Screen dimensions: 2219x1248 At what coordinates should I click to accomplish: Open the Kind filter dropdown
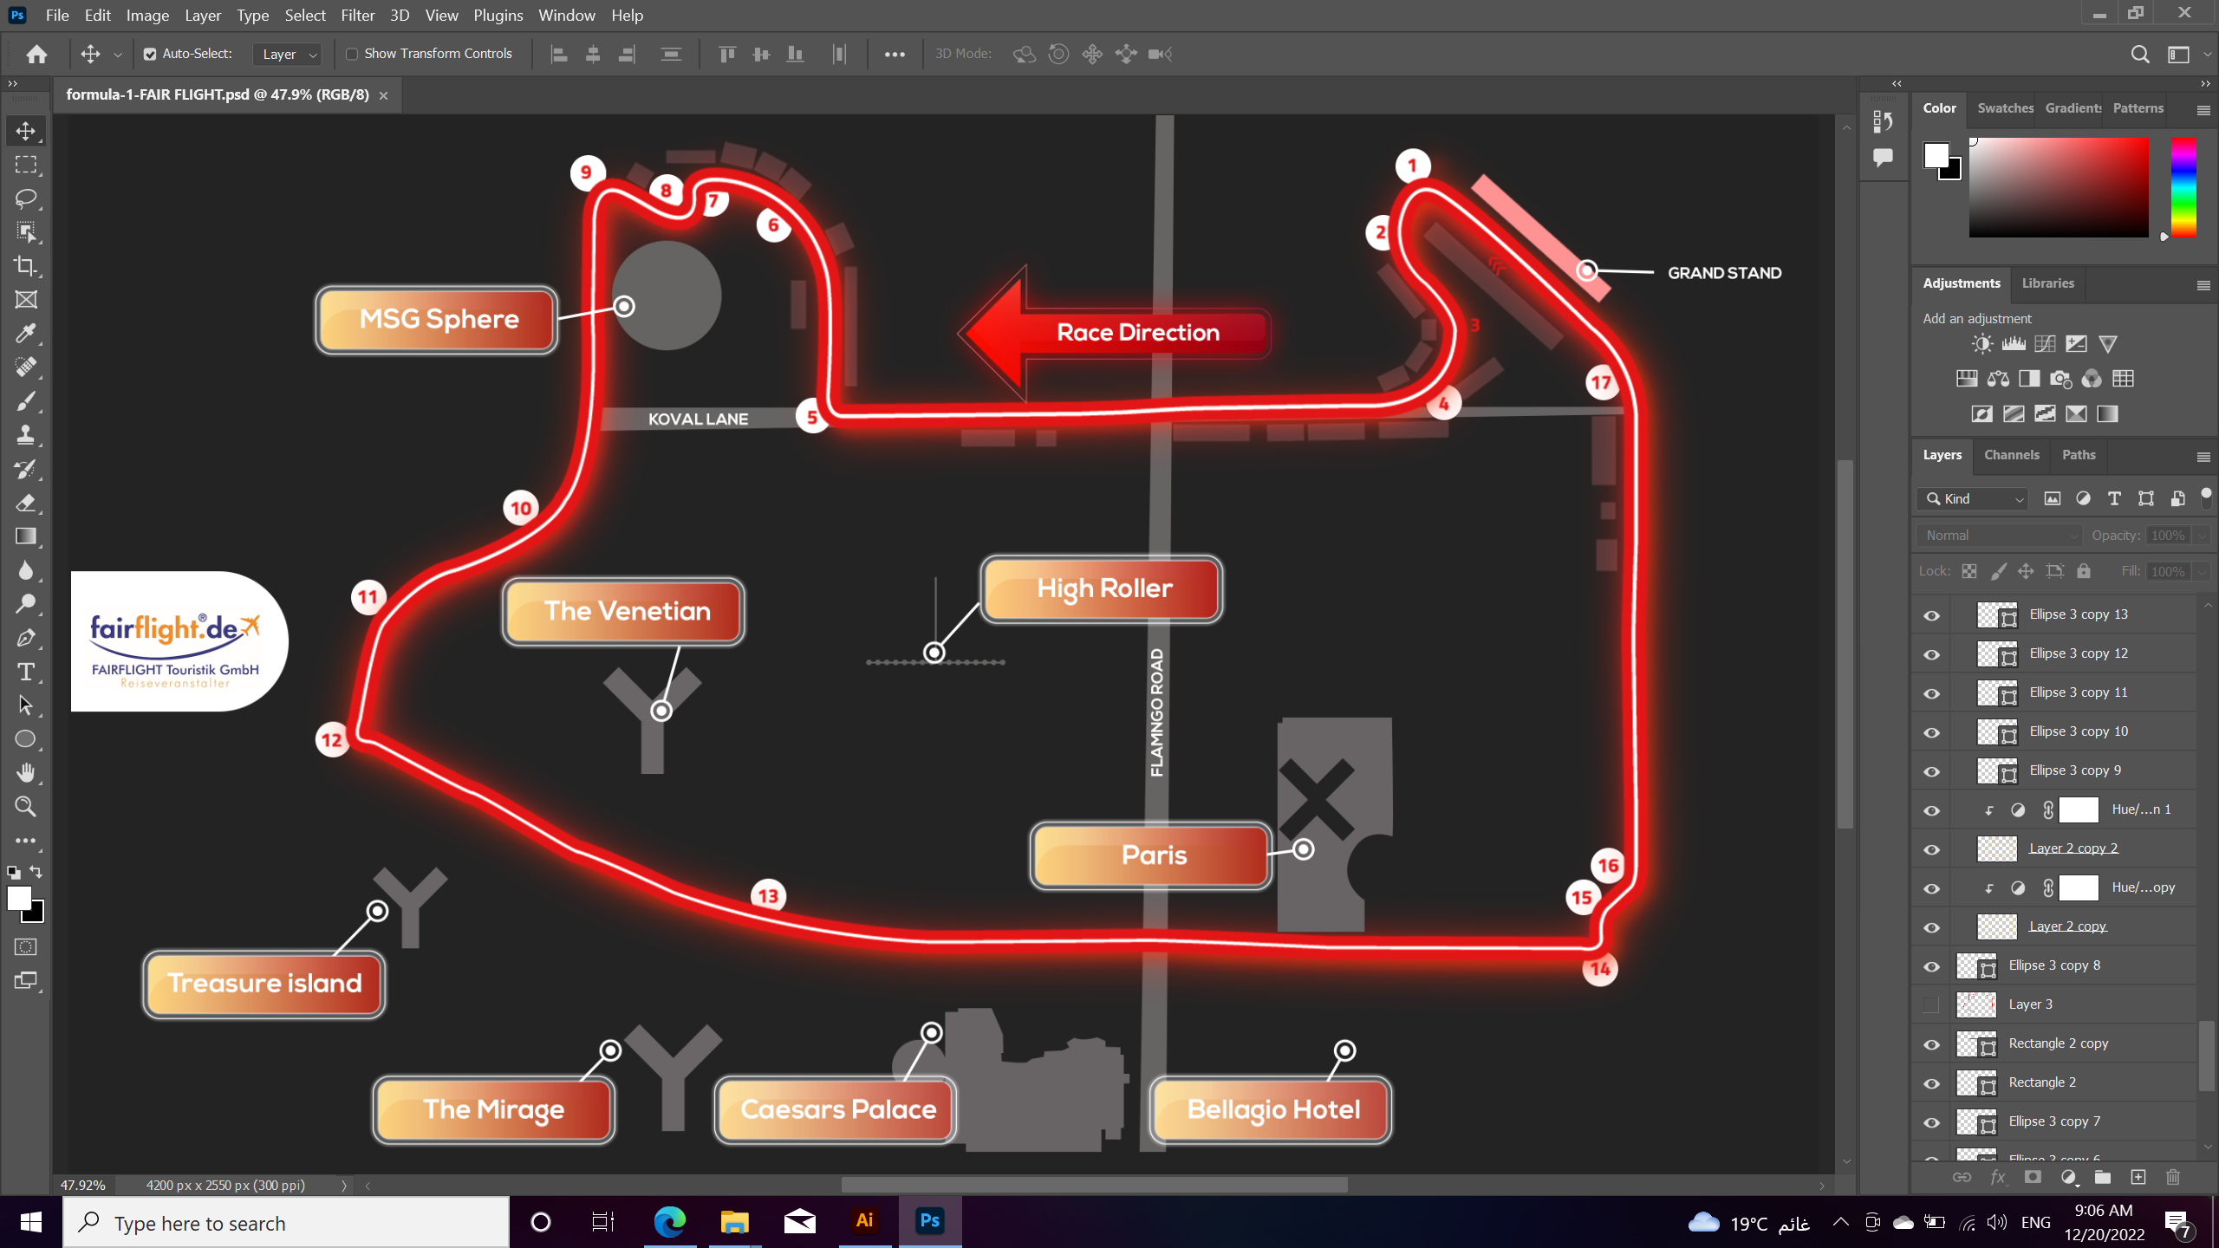click(1974, 498)
